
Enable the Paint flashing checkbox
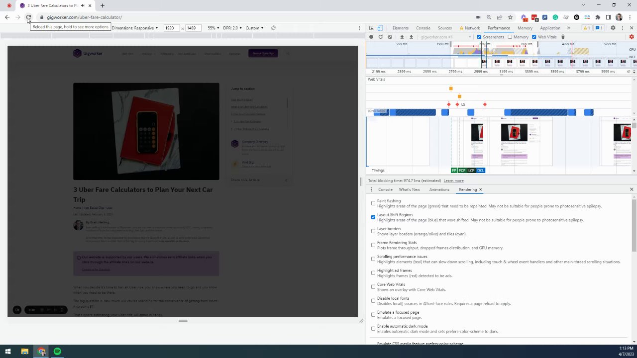[x=373, y=203]
